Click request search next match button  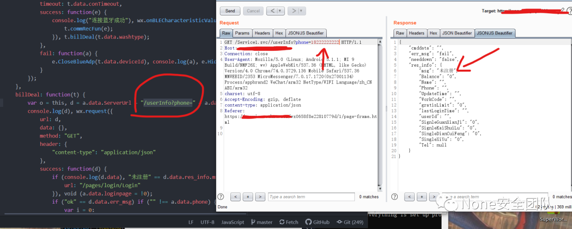pos(260,197)
